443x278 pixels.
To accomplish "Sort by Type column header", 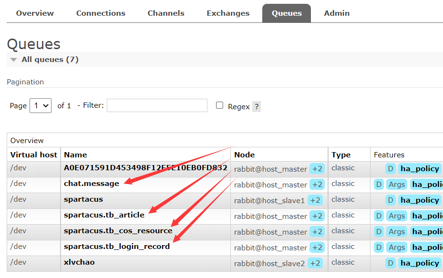I will coord(341,155).
